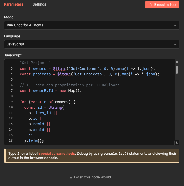This screenshot has height=186, width=184.
Task: Open the Language dropdown showing JavaScript
Action: click(92, 44)
